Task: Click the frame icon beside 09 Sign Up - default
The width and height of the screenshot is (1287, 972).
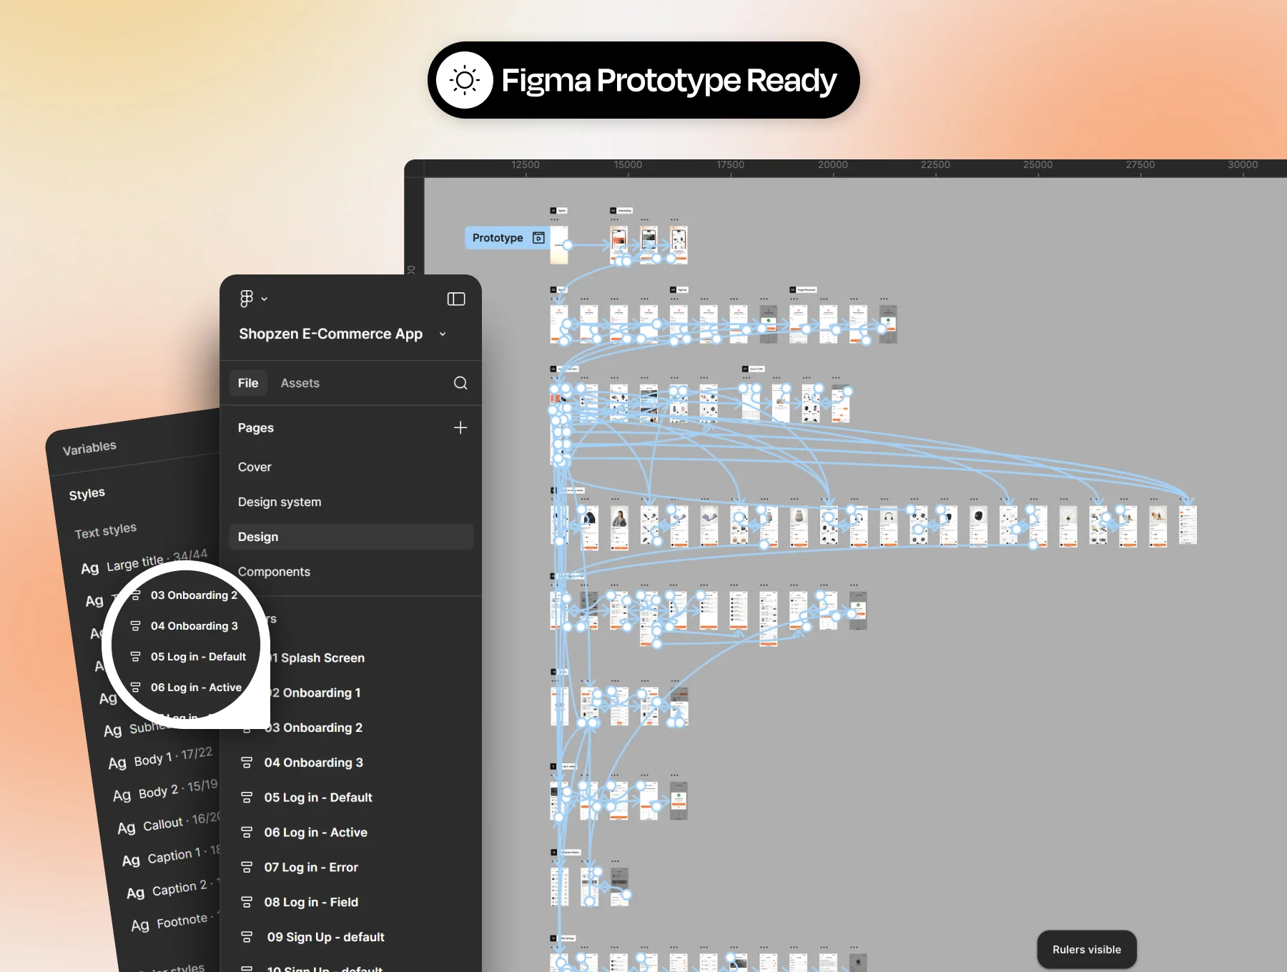Action: (x=247, y=937)
